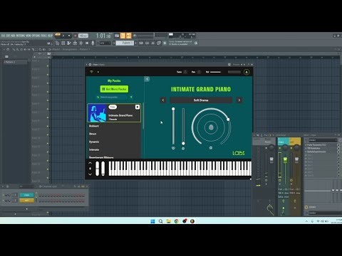The width and height of the screenshot is (342, 256).
Task: Open the PATTERNS menu
Action: point(20,36)
